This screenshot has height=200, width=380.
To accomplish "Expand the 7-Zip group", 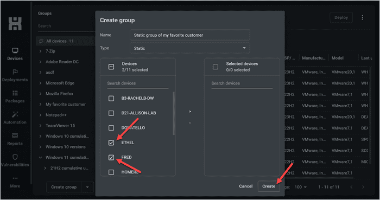I will tap(40, 51).
